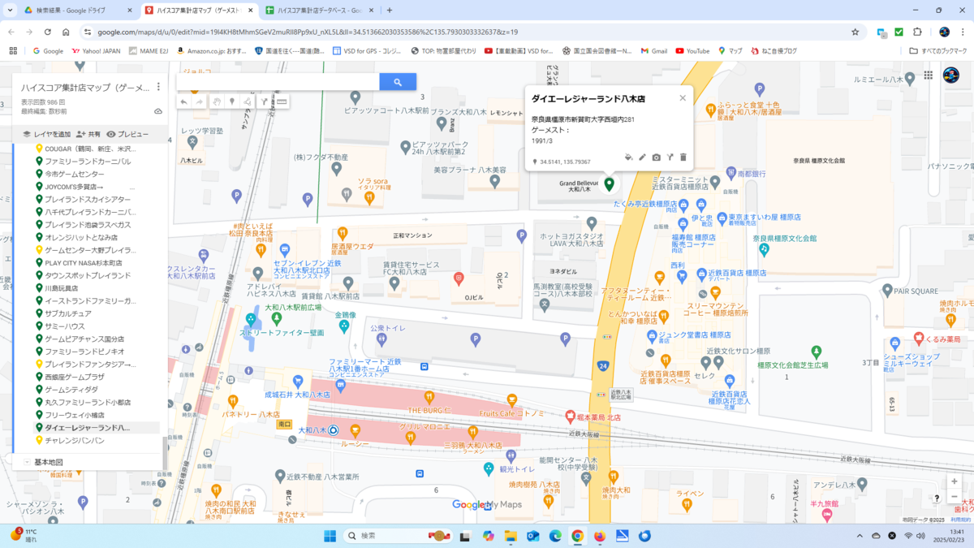Screen dimensions: 974x548
Task: Select the Measure distances ruler tool
Action: click(282, 102)
